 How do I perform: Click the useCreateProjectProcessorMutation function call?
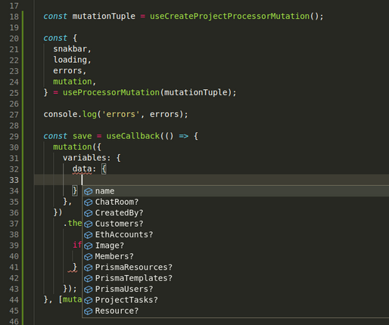[229, 17]
